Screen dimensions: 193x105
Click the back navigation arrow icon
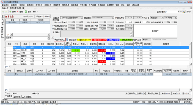(3, 12)
